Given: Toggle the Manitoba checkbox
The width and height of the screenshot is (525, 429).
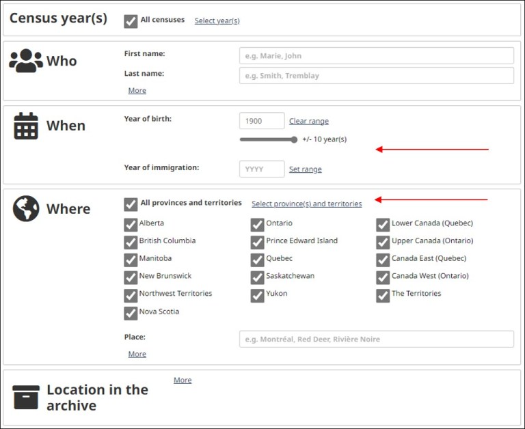Looking at the screenshot, I should [131, 260].
